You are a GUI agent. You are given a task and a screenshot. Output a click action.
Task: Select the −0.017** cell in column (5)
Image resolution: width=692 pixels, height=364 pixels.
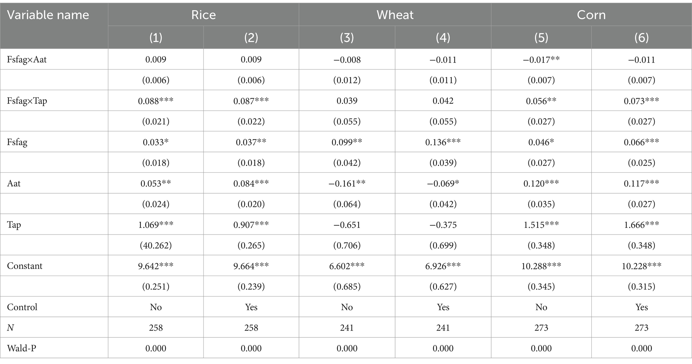coord(541,60)
